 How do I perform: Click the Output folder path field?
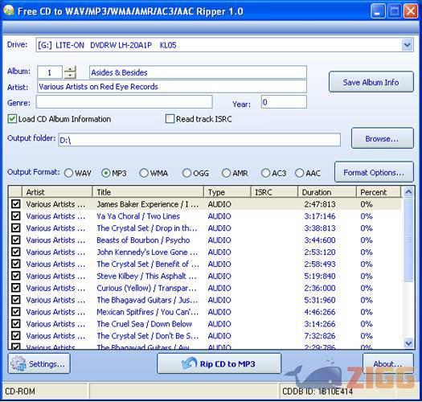coord(199,139)
